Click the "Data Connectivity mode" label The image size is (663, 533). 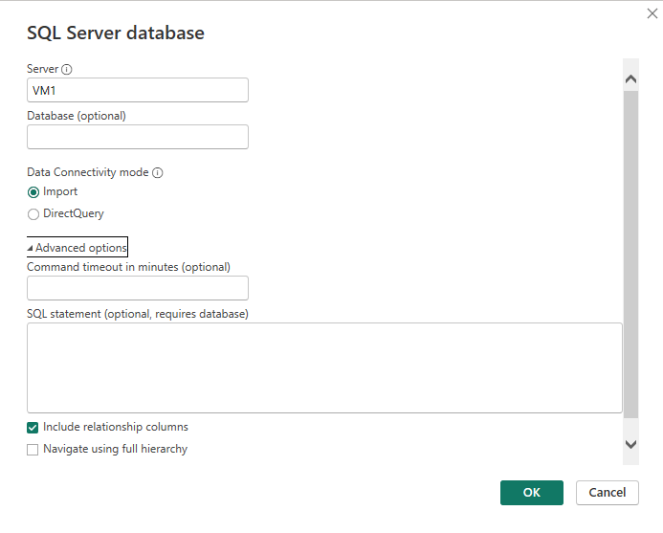coord(87,172)
